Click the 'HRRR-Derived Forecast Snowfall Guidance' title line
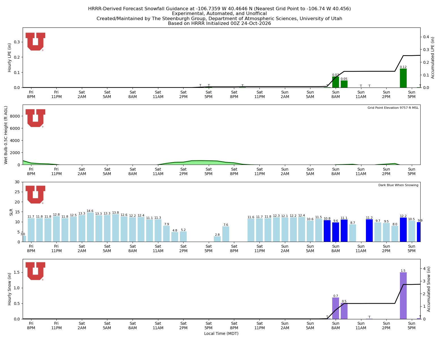The height and width of the screenshot is (340, 439). [x=219, y=9]
